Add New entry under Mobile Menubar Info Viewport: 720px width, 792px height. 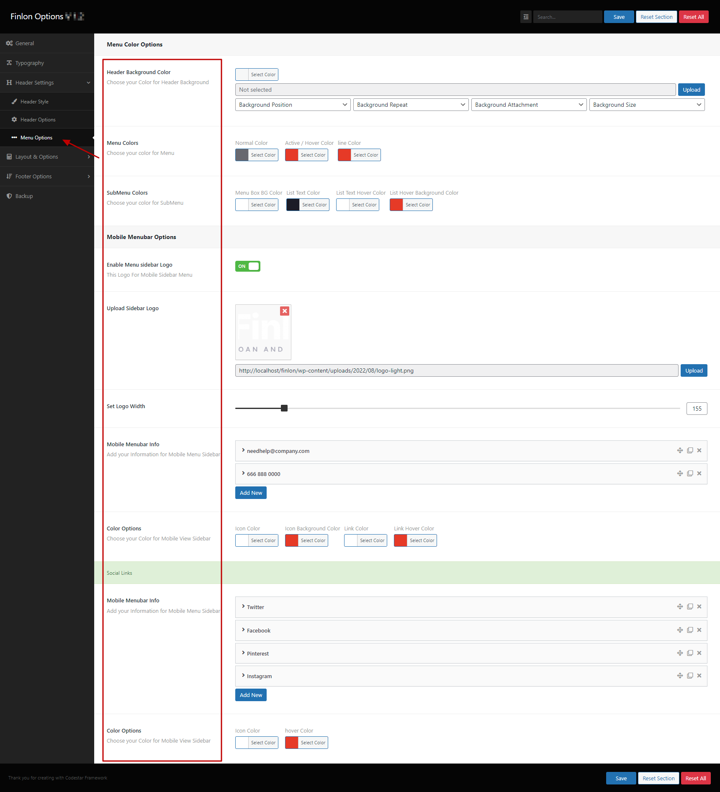click(x=251, y=493)
